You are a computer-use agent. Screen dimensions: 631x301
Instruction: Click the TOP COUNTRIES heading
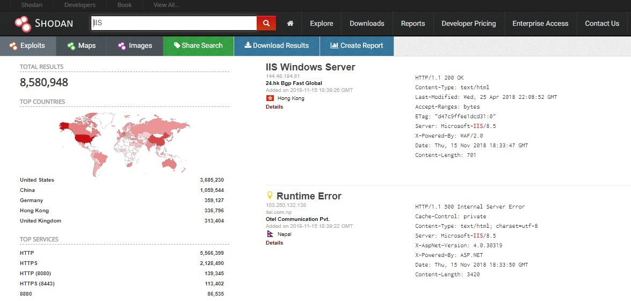click(x=42, y=102)
